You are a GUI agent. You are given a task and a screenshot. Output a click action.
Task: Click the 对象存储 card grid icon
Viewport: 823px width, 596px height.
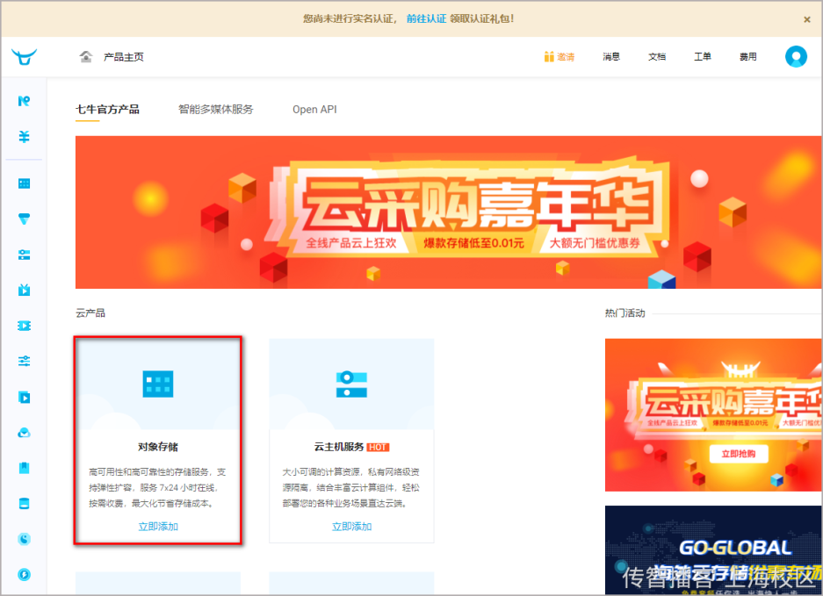point(158,384)
